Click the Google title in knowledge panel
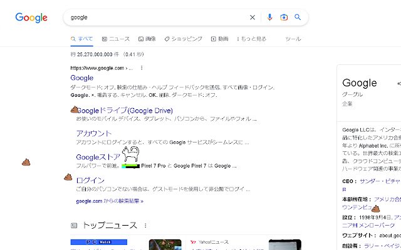This screenshot has height=250, width=401. pos(360,83)
